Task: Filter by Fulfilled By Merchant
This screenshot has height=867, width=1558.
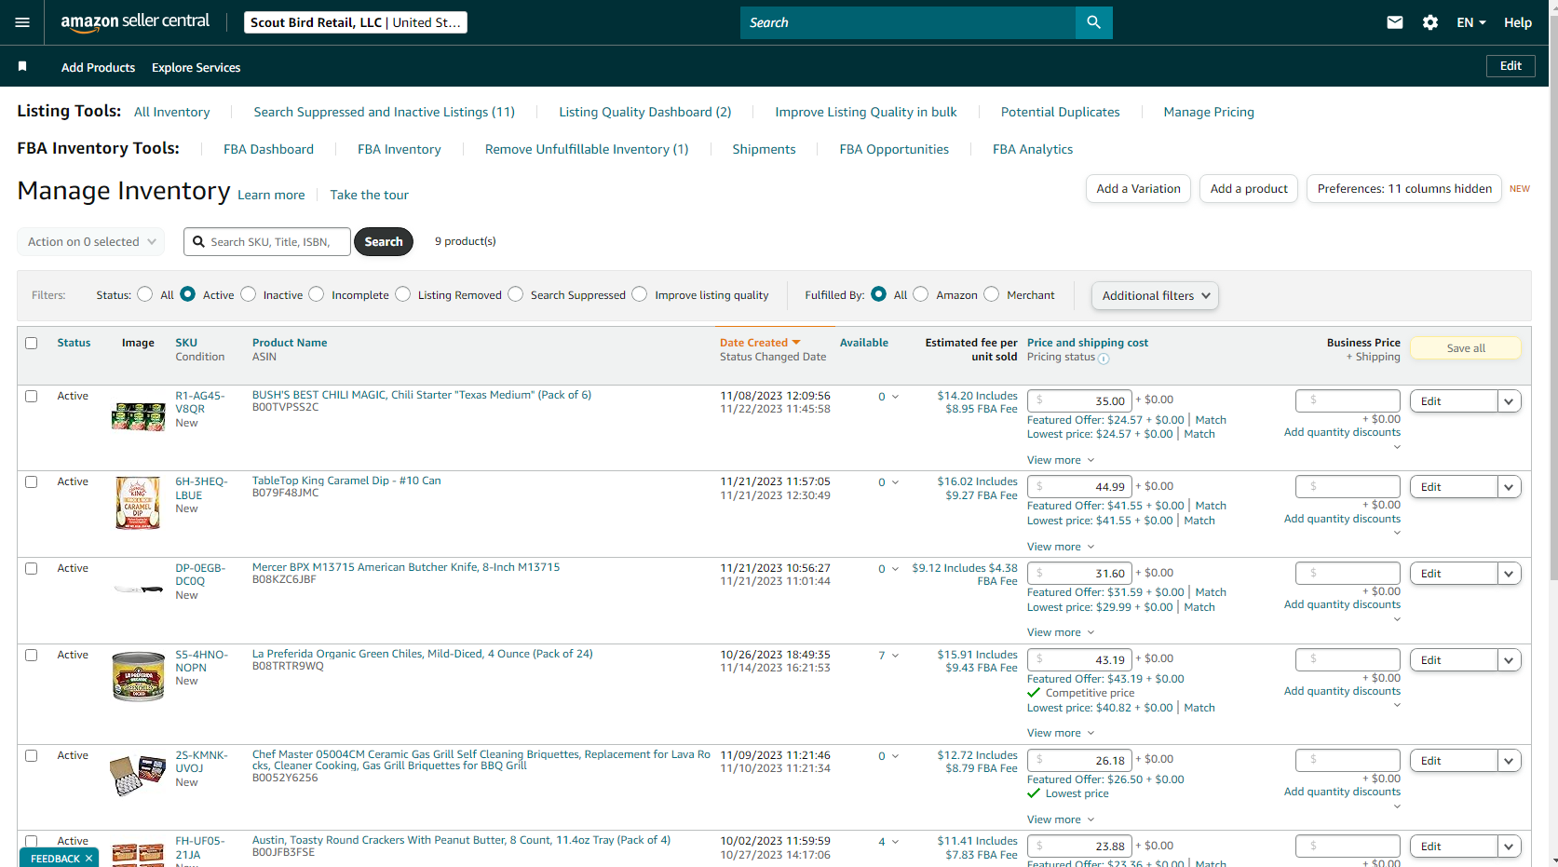Action: pos(992,294)
